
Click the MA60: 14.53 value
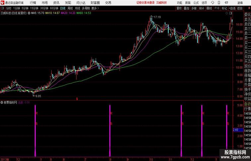pyautogui.click(x=84, y=13)
